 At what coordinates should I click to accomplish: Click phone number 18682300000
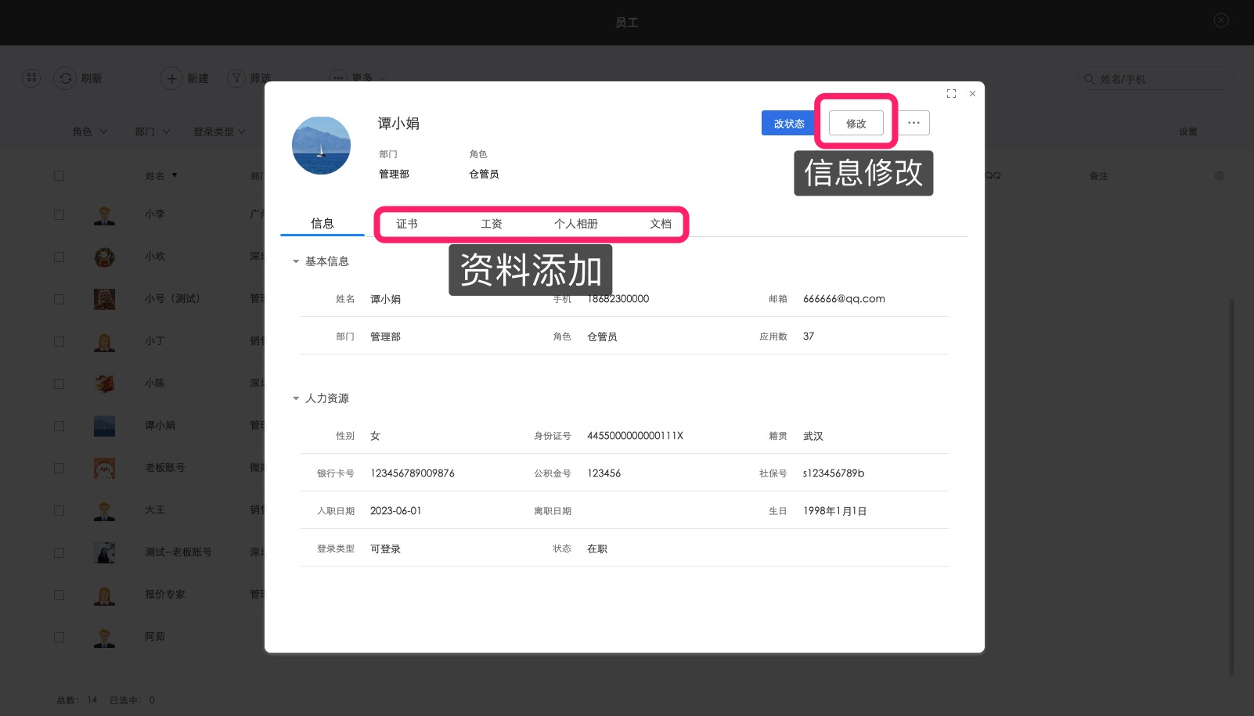pos(618,298)
